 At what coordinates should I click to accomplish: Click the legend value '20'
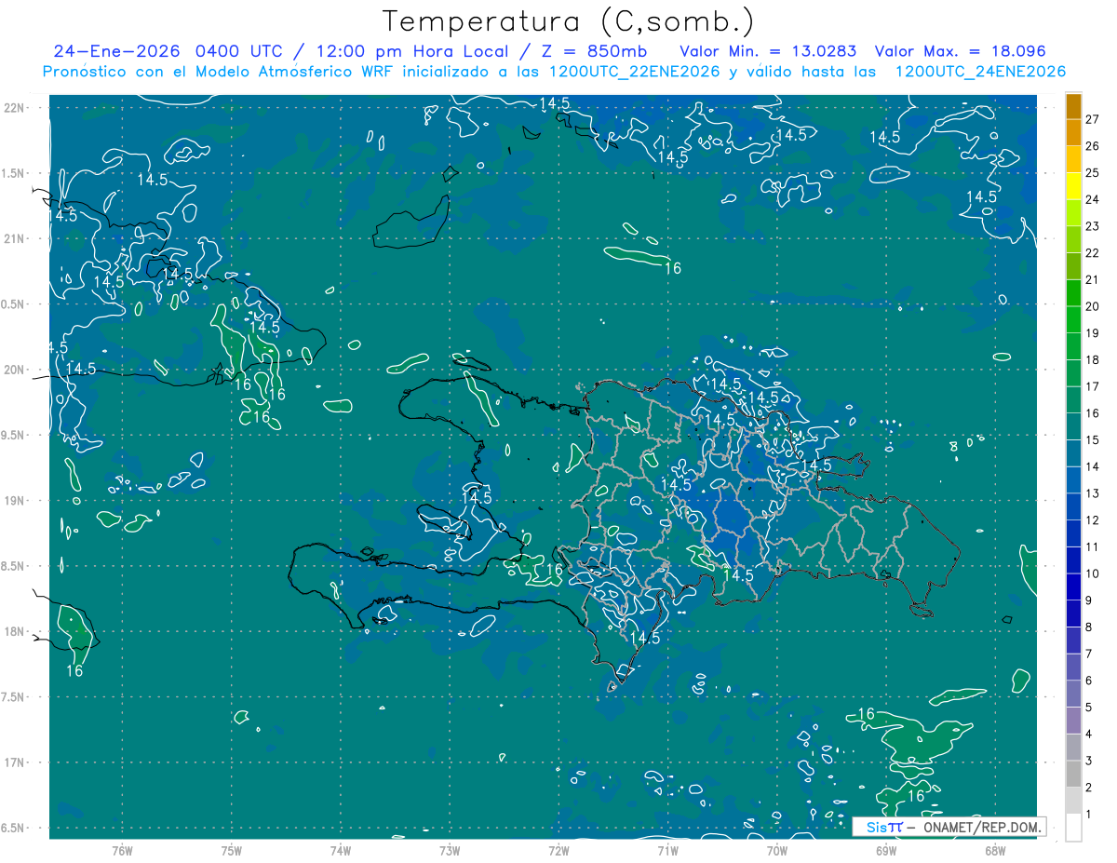point(1093,306)
